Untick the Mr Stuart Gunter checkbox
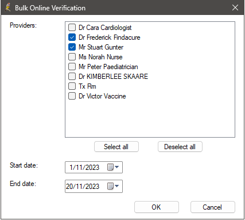The image size is (245, 220). click(x=72, y=47)
